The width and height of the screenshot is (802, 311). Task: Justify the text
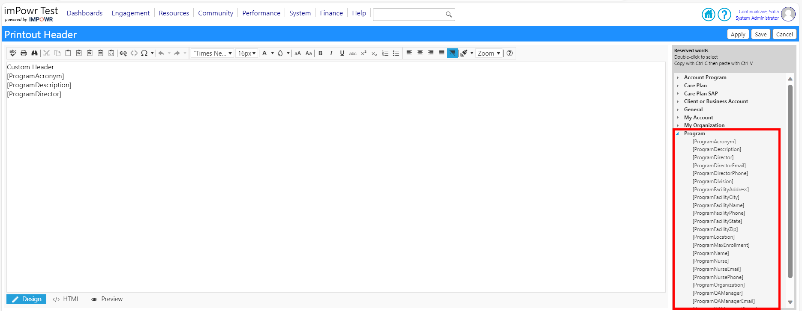coord(441,53)
